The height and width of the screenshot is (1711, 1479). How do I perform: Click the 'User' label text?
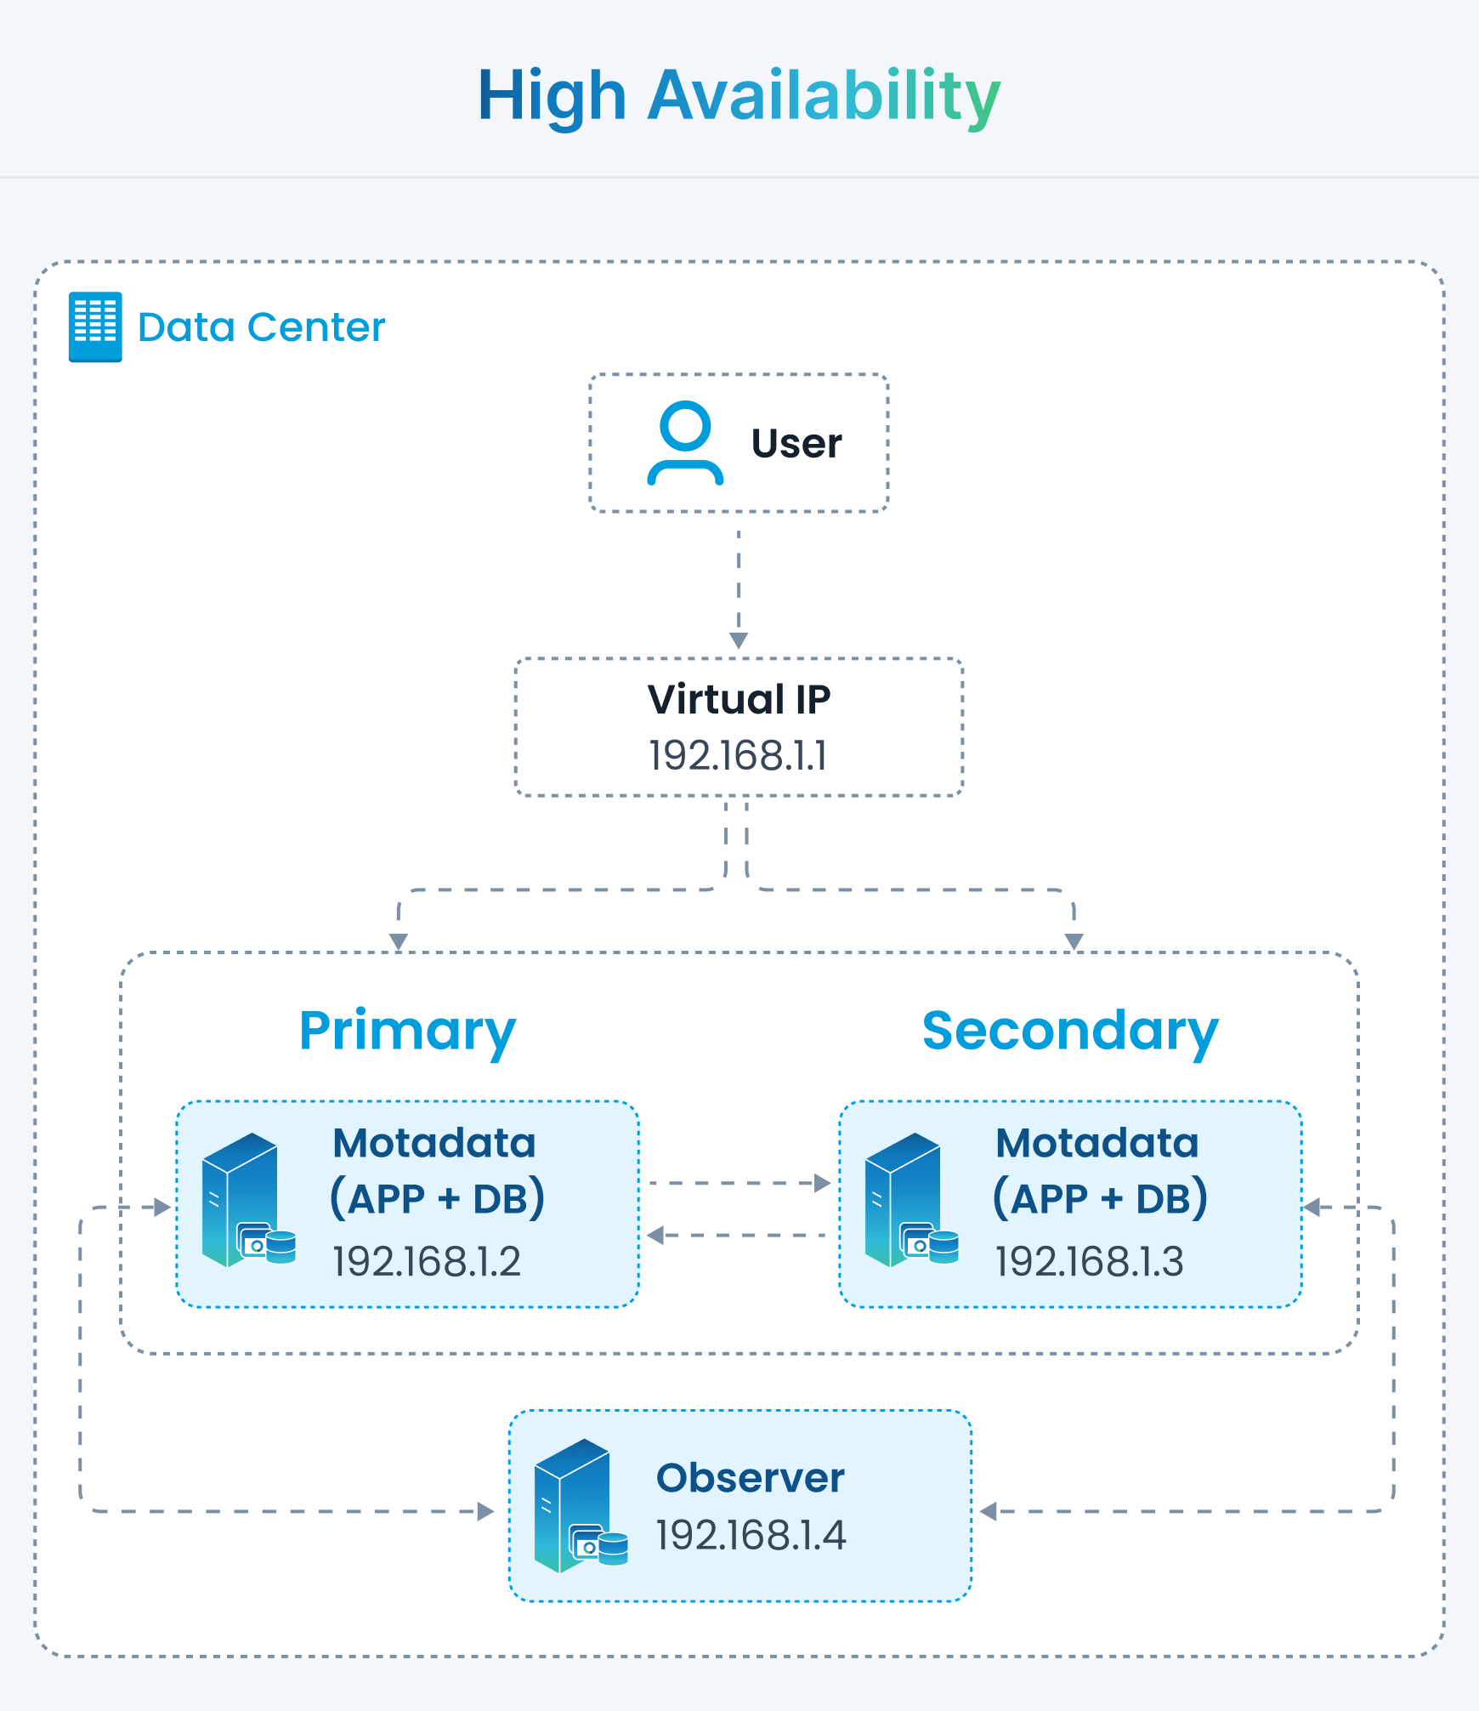[796, 443]
